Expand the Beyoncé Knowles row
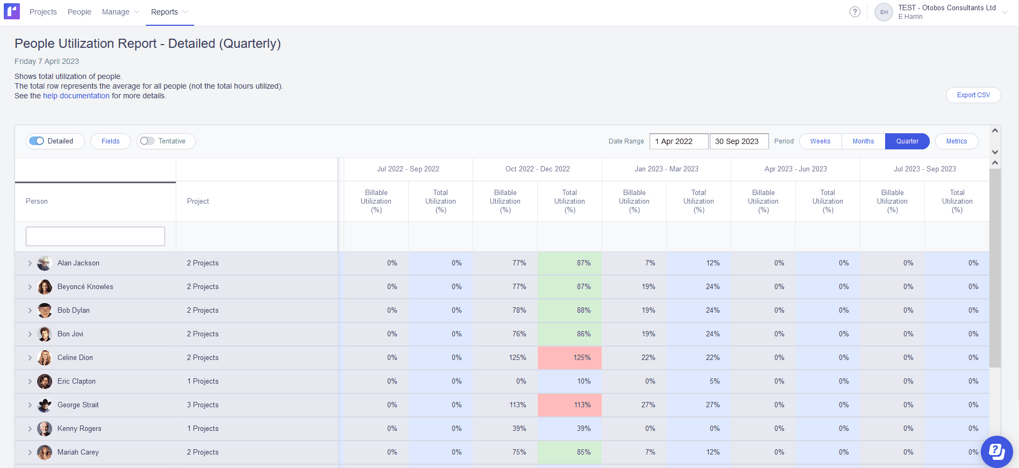Image resolution: width=1019 pixels, height=468 pixels. point(30,287)
